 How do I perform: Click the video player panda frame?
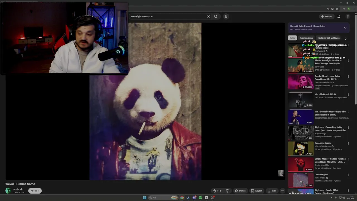pos(145,101)
